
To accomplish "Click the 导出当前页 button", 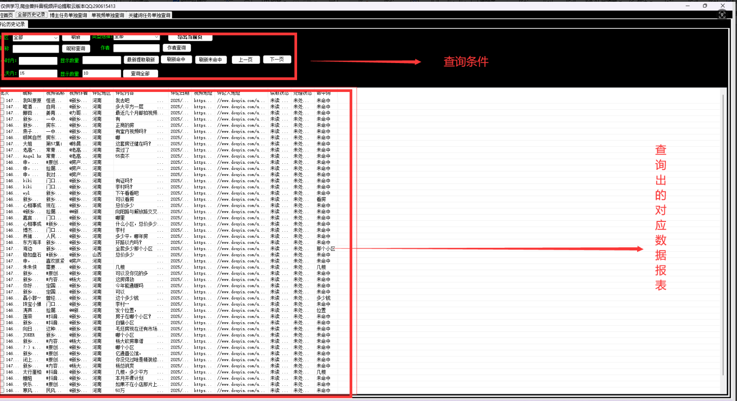I will click(x=190, y=37).
